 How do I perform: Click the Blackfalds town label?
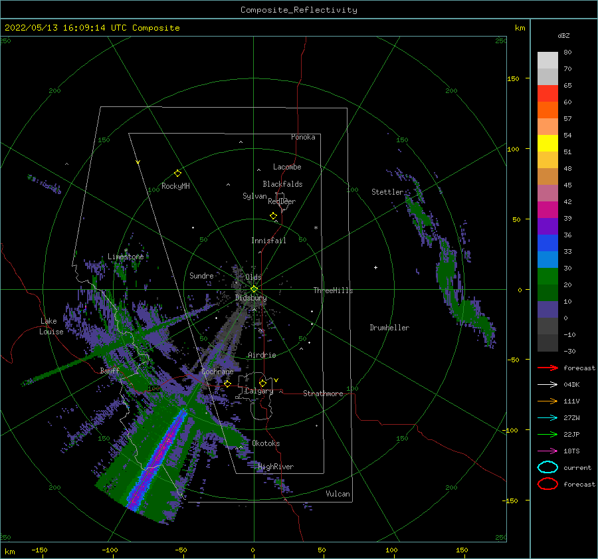(282, 184)
